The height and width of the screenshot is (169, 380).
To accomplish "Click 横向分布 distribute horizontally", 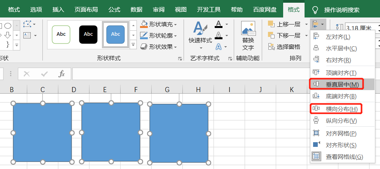I will [341, 109].
